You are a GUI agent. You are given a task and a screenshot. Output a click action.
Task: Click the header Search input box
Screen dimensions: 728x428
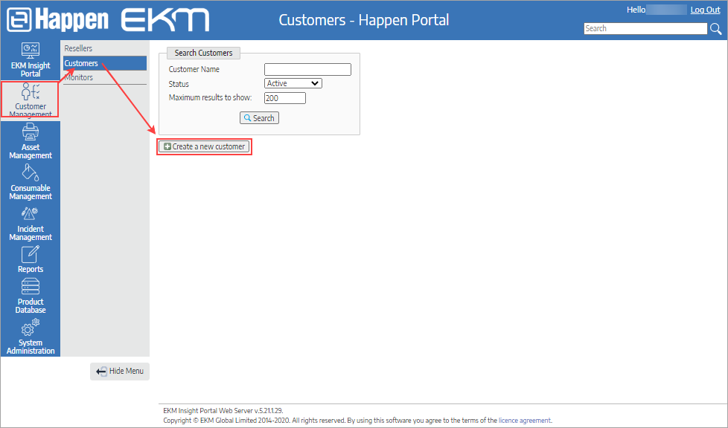[645, 28]
